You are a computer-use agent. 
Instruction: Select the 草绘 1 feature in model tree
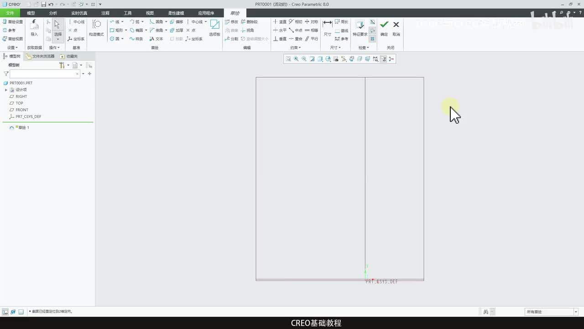coord(20,127)
